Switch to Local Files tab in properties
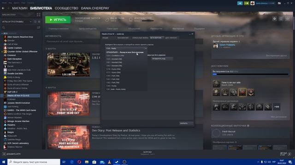 [140, 38]
